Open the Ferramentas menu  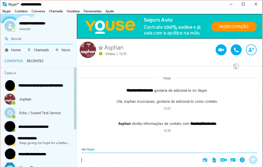coord(92,11)
